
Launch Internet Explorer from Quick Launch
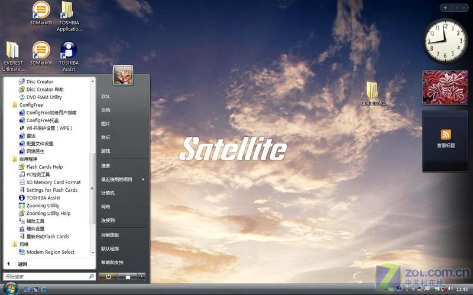[44, 289]
